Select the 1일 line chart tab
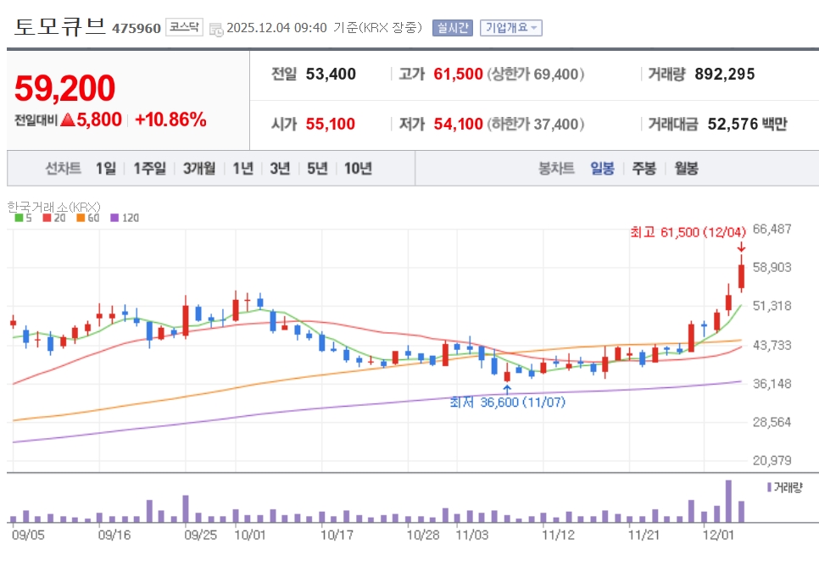 106,168
